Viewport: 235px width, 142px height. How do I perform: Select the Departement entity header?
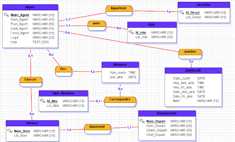(167, 113)
